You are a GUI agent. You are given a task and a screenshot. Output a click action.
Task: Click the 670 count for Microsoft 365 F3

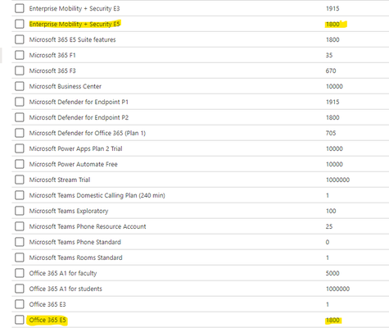pyautogui.click(x=331, y=71)
